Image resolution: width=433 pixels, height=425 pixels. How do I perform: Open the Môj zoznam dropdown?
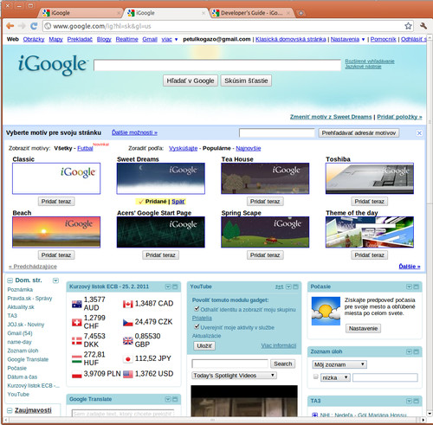(x=339, y=364)
